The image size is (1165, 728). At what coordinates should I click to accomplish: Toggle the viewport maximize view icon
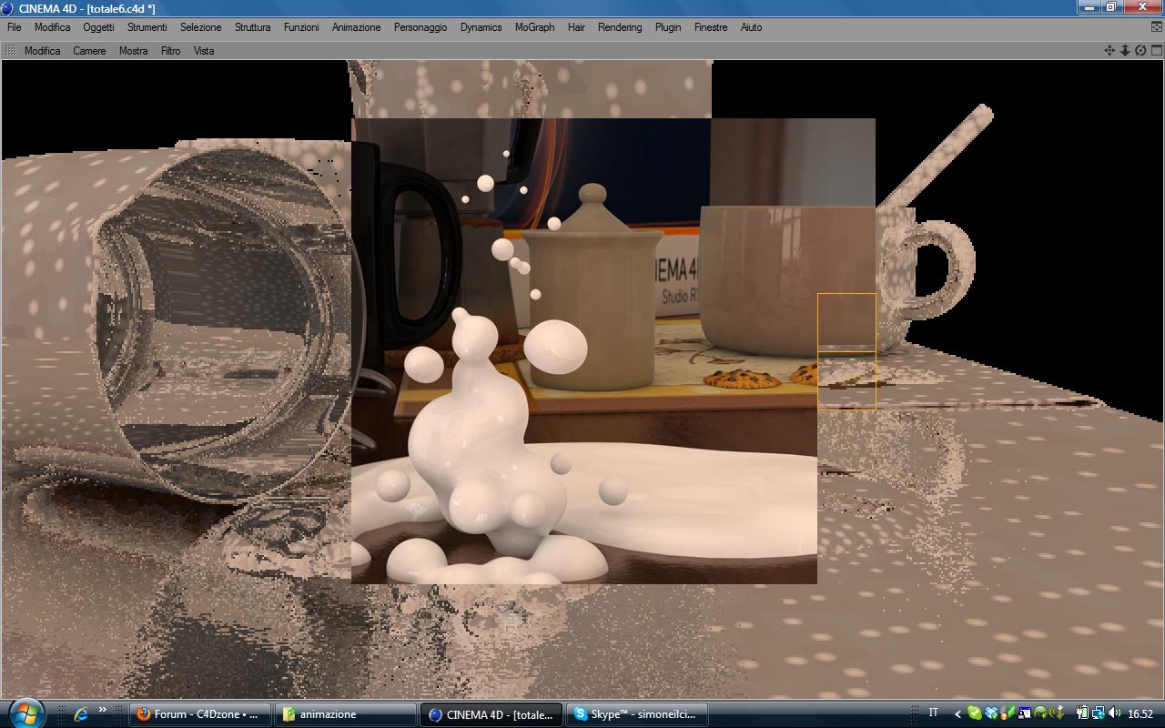tap(1155, 51)
